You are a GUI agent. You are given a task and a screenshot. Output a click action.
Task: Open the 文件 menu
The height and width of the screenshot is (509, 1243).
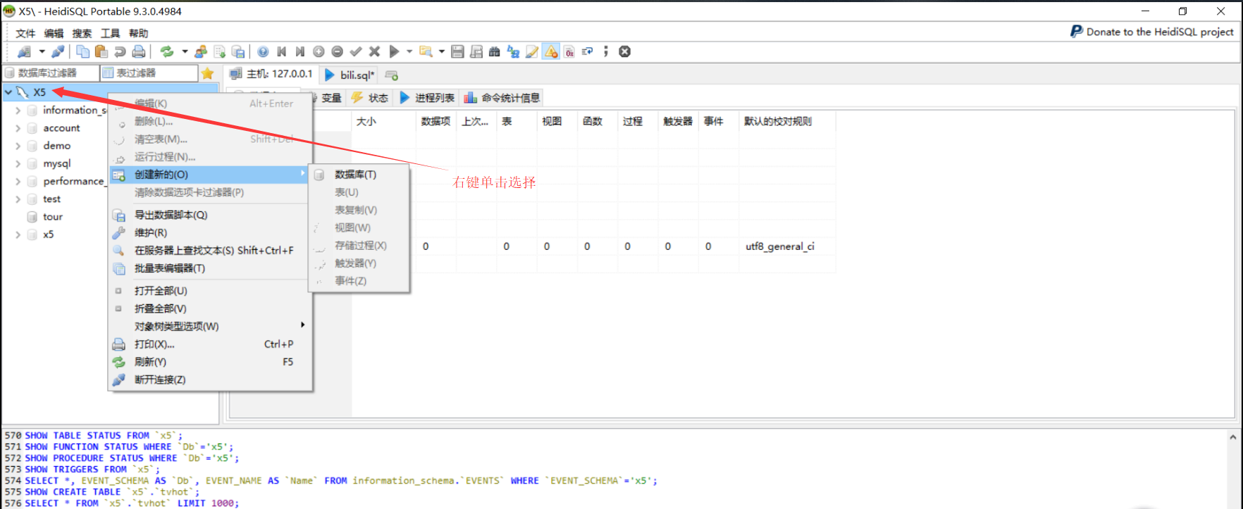pyautogui.click(x=25, y=33)
